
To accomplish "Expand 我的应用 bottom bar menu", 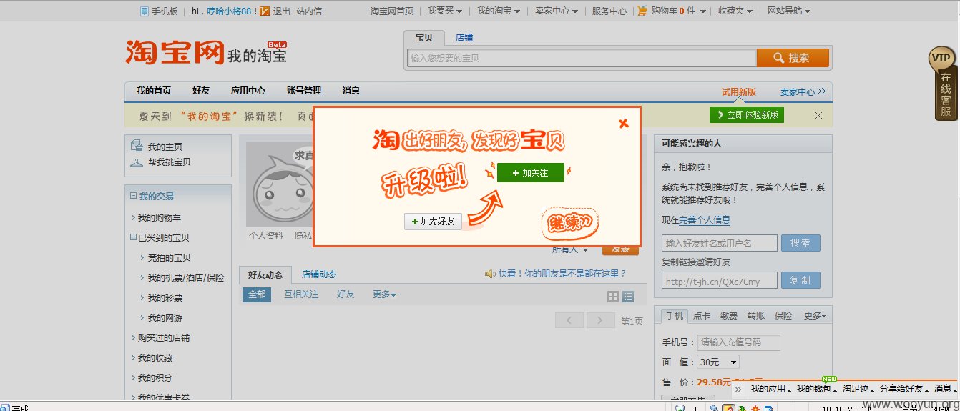I will click(x=770, y=389).
